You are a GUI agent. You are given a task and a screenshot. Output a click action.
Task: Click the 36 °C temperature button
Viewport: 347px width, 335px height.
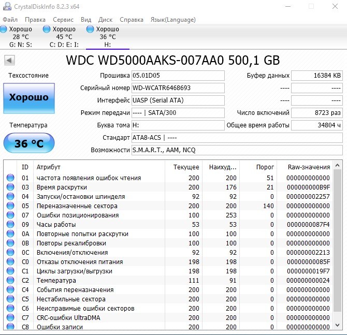(28, 143)
